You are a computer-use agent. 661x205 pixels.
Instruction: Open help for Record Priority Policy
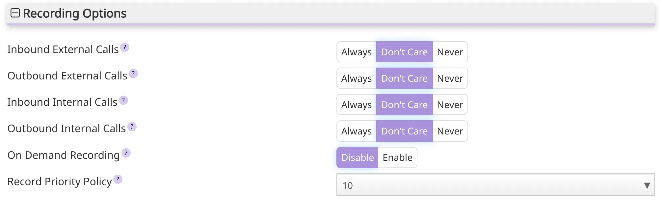tap(118, 179)
